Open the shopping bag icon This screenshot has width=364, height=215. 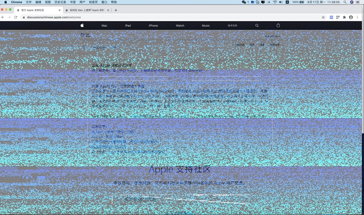pyautogui.click(x=278, y=25)
